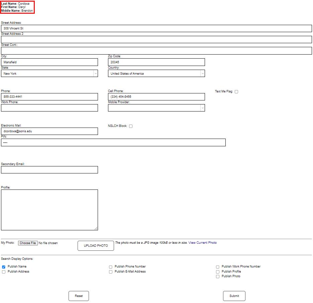
Task: Check the NSLCH Block option
Action: pyautogui.click(x=130, y=126)
